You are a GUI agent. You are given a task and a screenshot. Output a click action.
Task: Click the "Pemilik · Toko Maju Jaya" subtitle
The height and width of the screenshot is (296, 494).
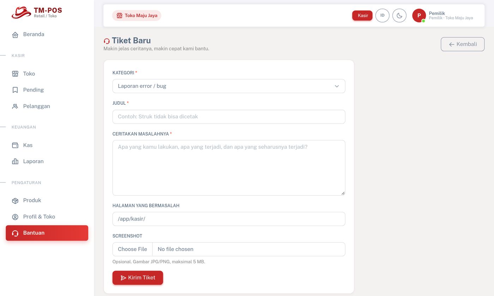pos(451,18)
